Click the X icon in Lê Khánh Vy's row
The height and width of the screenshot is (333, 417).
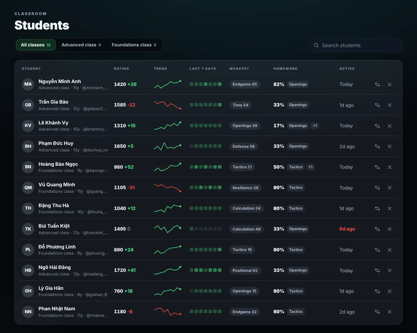point(389,126)
